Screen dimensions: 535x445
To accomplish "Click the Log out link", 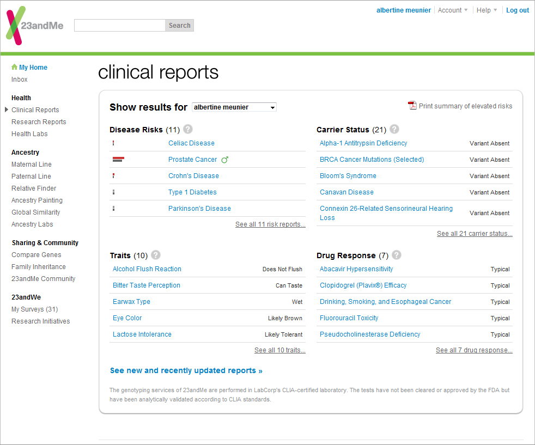I will 517,10.
